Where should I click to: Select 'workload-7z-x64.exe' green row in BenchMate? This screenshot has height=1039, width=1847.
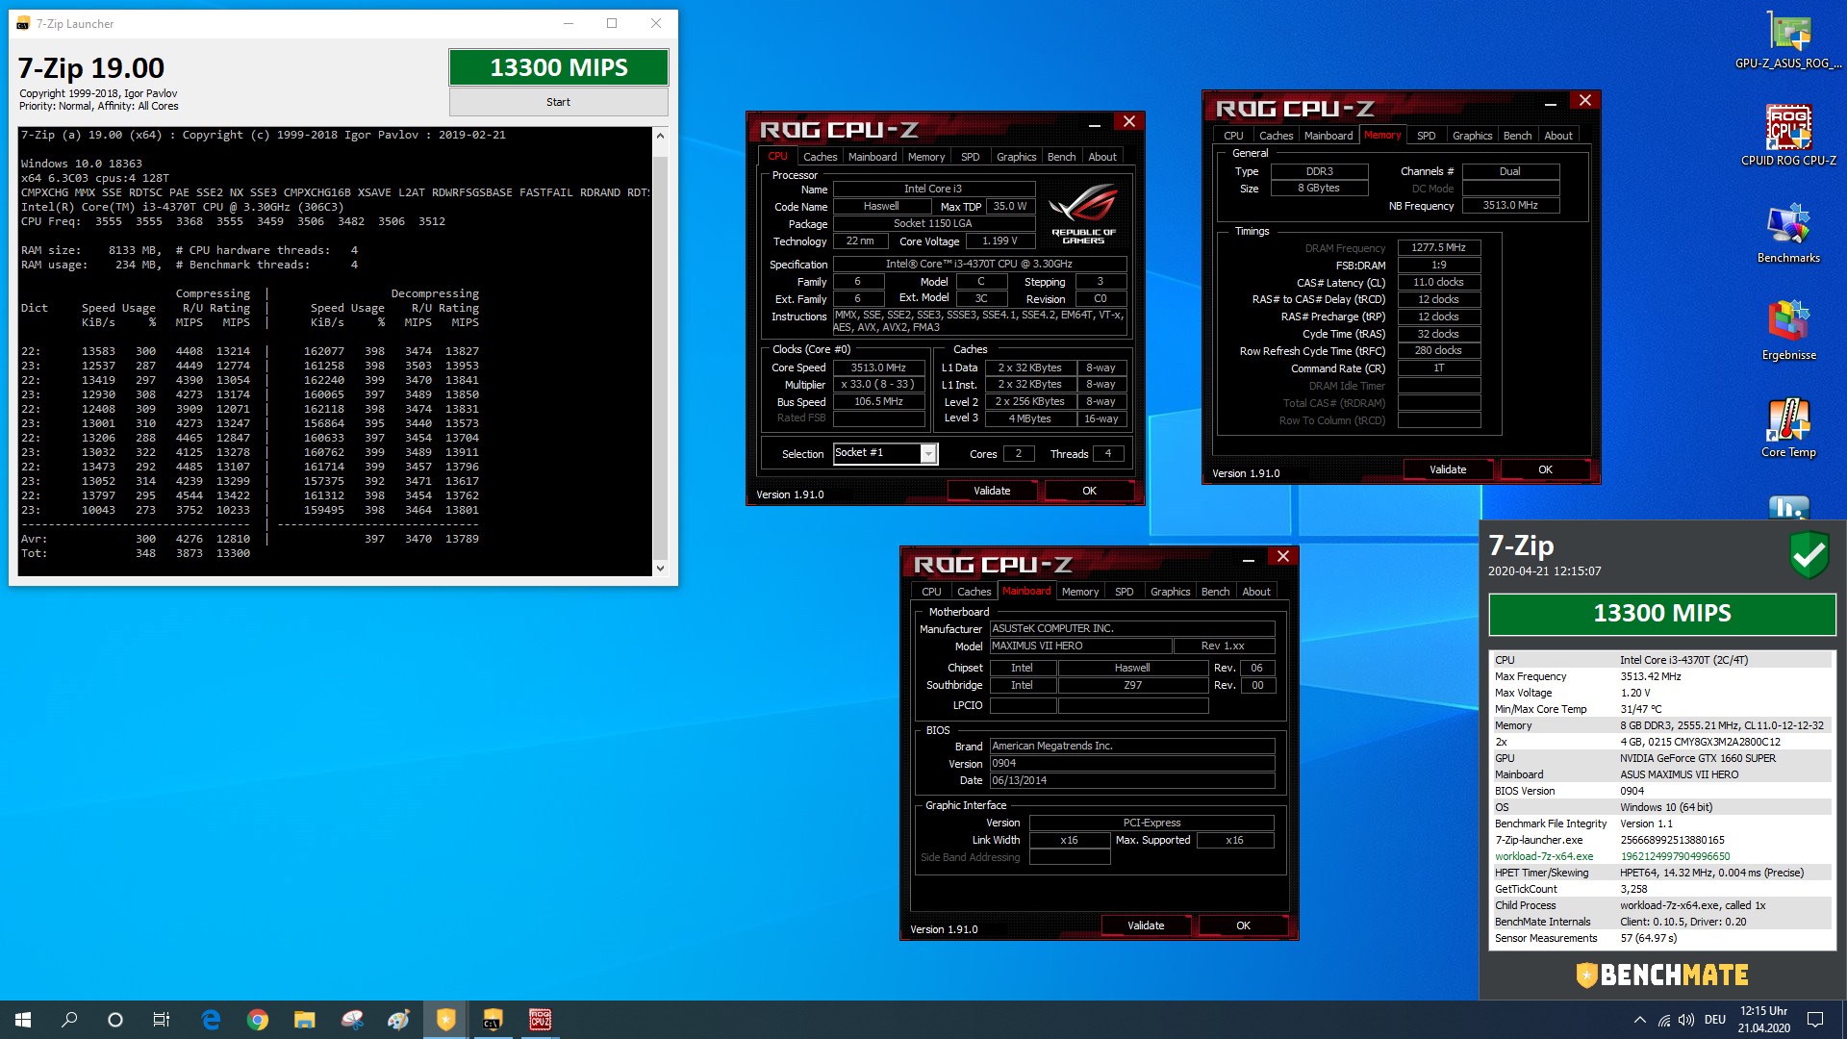[x=1662, y=856]
